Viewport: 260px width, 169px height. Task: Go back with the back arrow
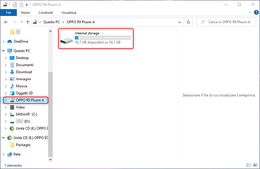pos(6,22)
